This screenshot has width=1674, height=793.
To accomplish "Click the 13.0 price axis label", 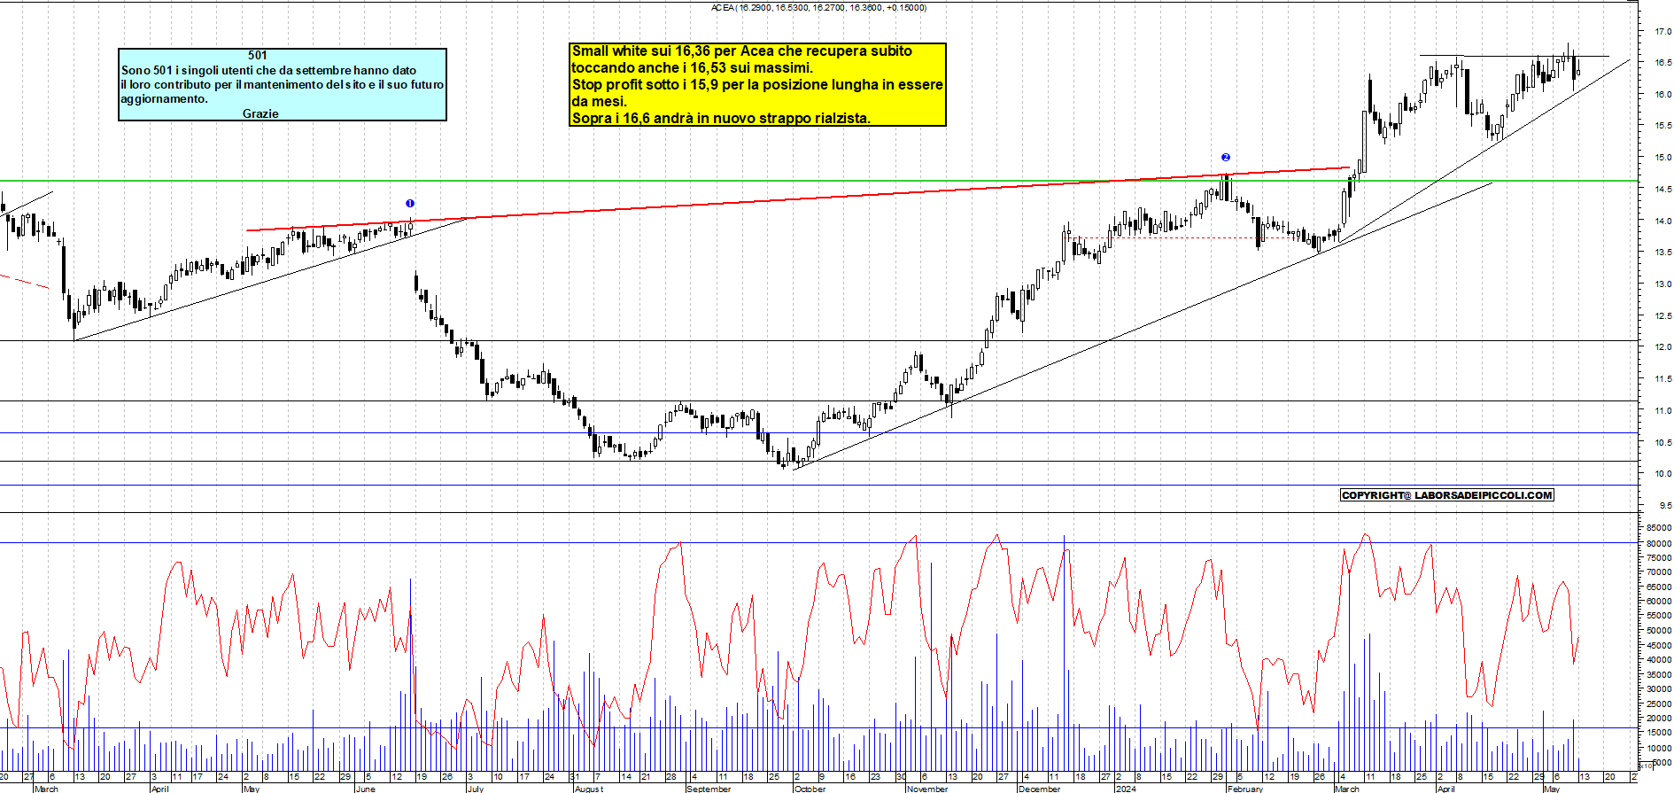I will pyautogui.click(x=1662, y=284).
